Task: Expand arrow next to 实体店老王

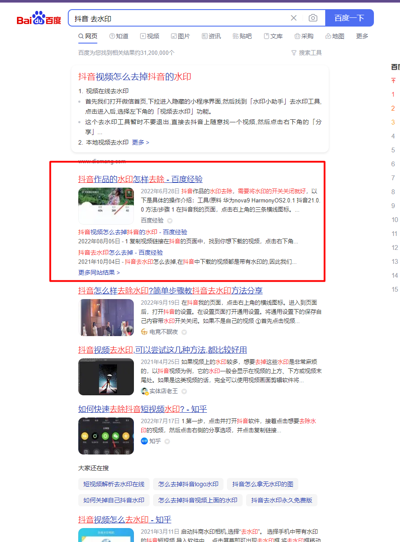Action: click(184, 391)
